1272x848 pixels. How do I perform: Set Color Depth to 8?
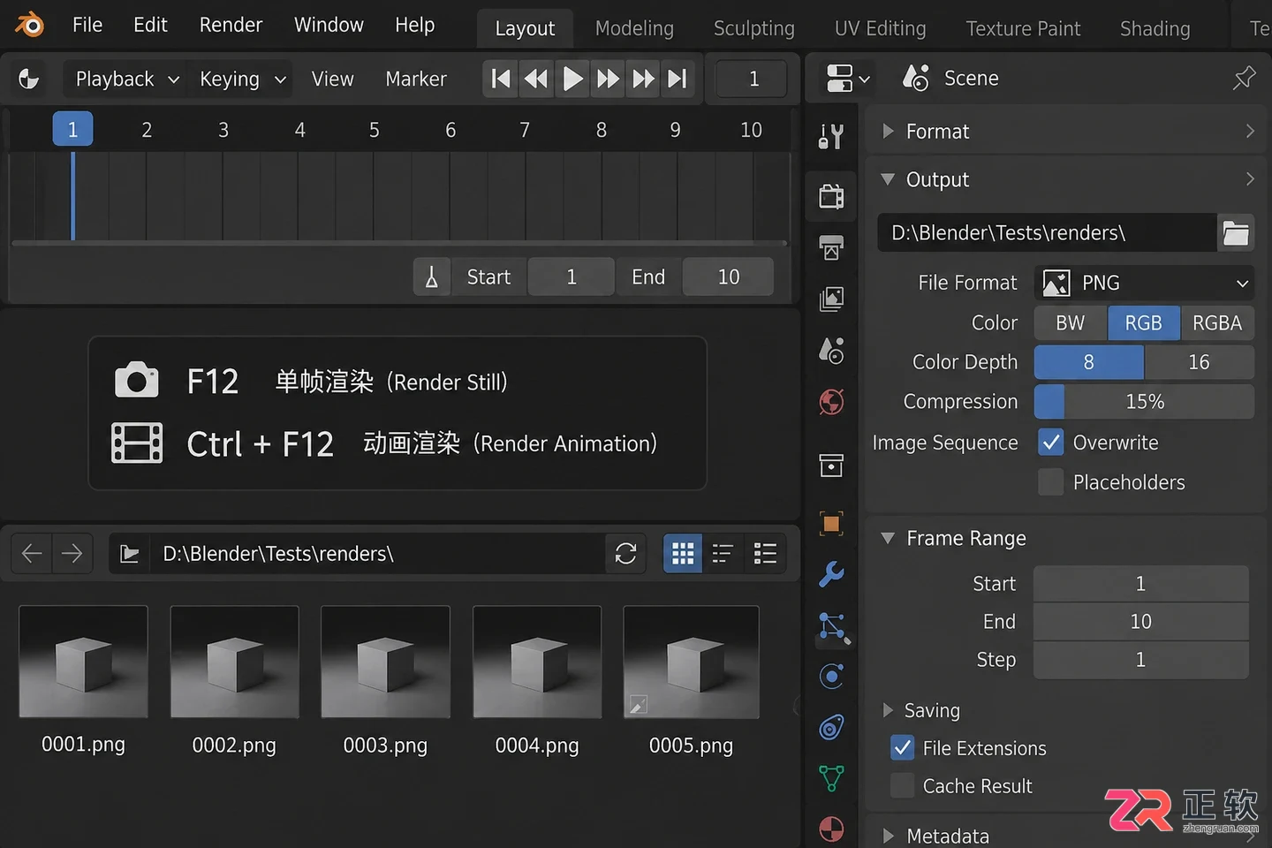pos(1089,362)
